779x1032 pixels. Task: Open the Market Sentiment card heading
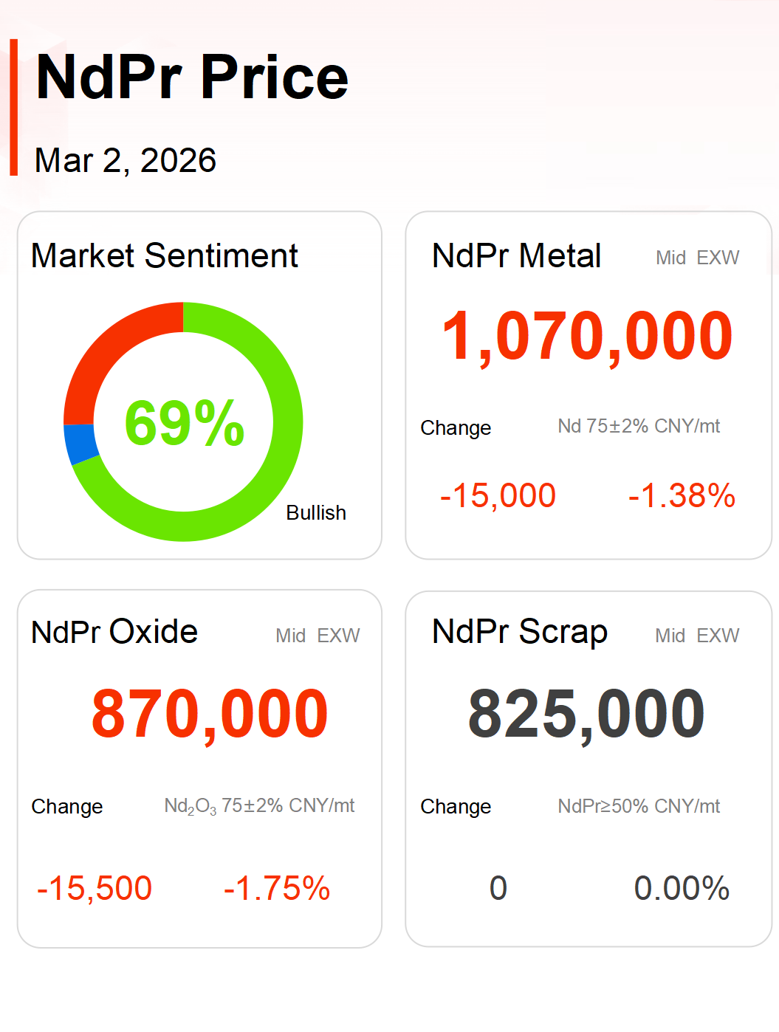(x=164, y=256)
